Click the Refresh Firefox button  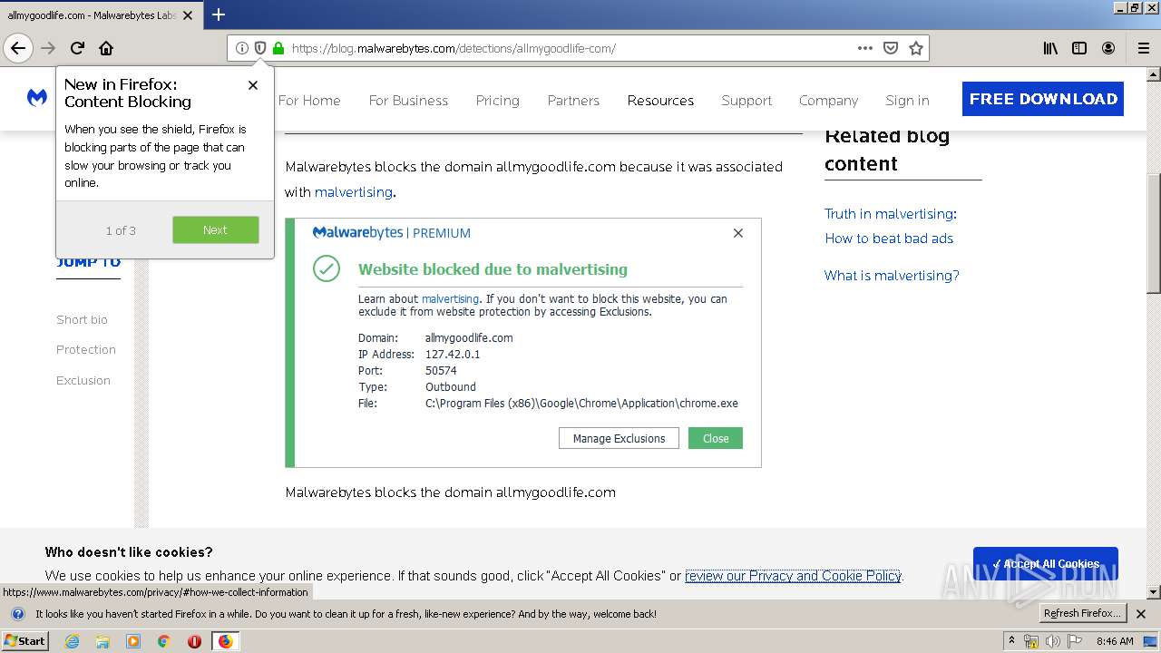click(1082, 613)
